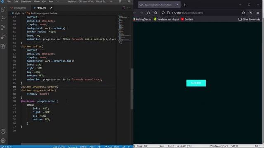Go forward in the browser

(x=141, y=13)
